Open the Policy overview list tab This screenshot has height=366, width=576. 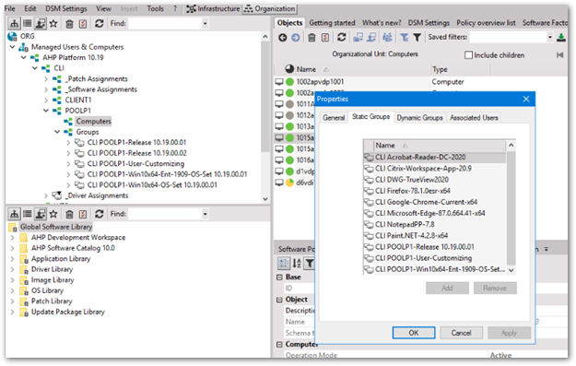[x=486, y=23]
